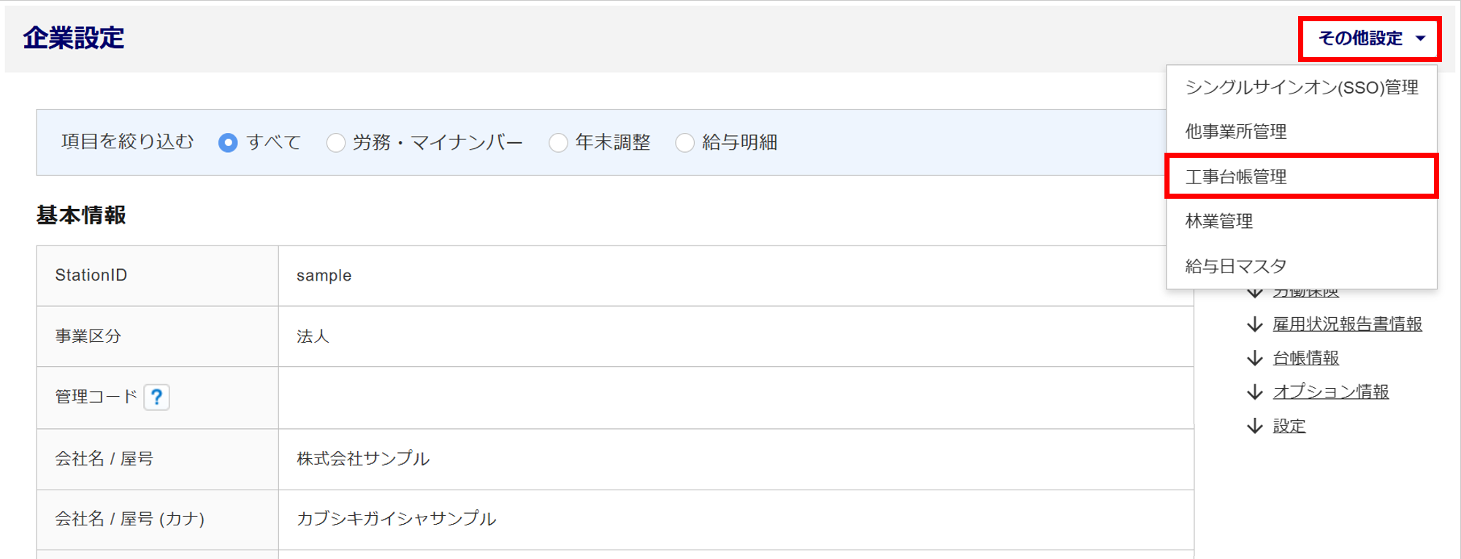Select the 労務・マイナンバー radio button
This screenshot has height=559, width=1461.
(336, 142)
